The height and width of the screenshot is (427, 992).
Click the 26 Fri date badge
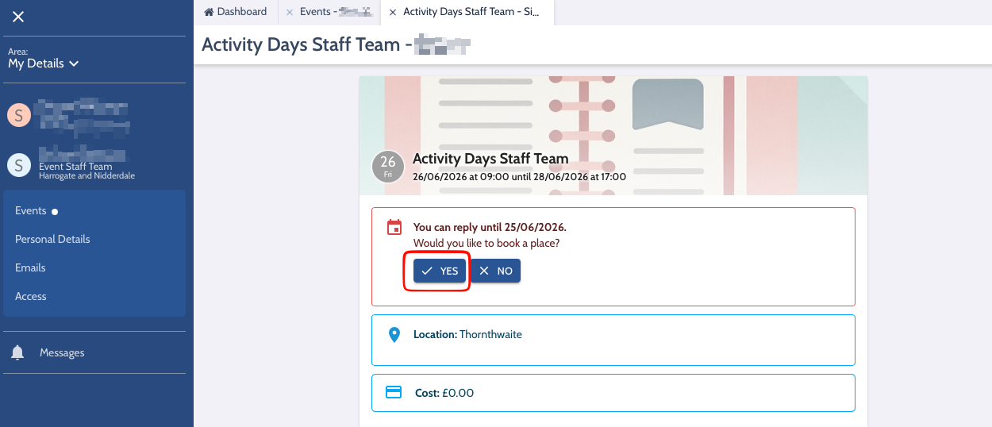[388, 167]
